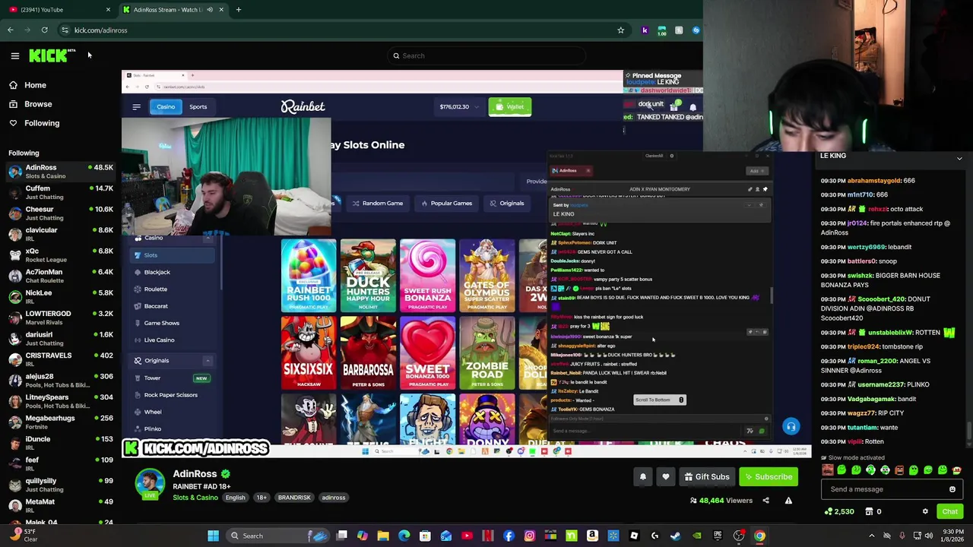Image resolution: width=973 pixels, height=547 pixels.
Task: Open chat settings gear
Action: point(925,511)
